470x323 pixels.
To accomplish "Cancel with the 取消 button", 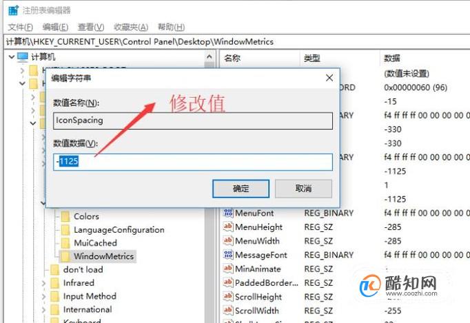I will click(303, 189).
